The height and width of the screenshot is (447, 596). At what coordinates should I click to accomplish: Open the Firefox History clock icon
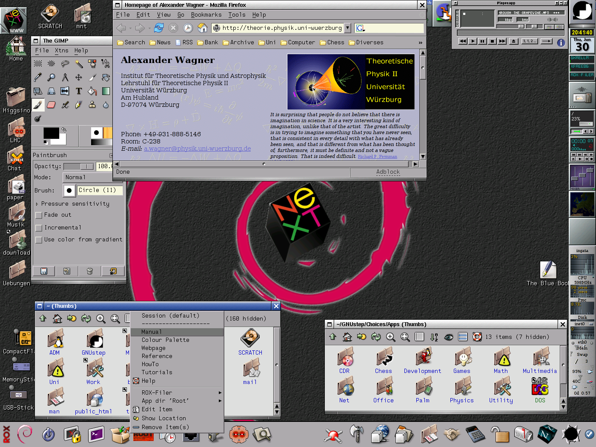pos(188,28)
